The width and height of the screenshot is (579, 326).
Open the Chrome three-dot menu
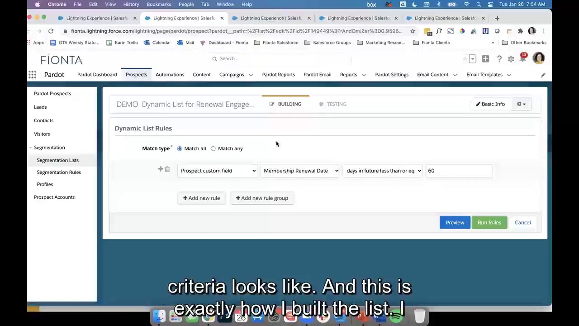544,31
